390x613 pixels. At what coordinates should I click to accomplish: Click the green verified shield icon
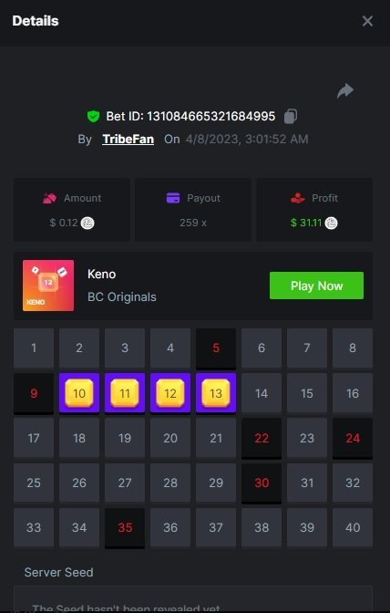tap(93, 116)
